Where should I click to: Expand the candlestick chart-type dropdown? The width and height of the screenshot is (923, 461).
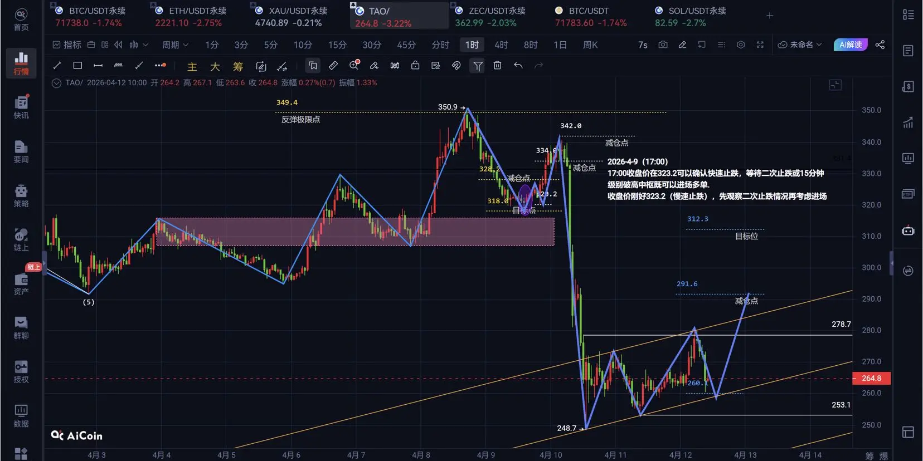click(x=139, y=45)
